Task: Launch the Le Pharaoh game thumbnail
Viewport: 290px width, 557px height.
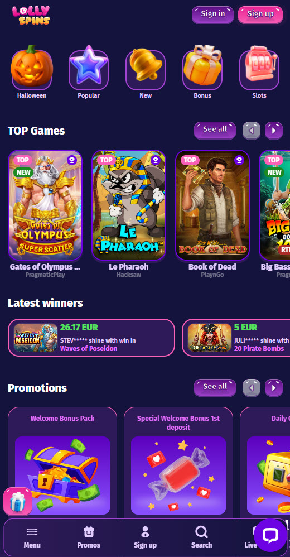Action: 129,205
